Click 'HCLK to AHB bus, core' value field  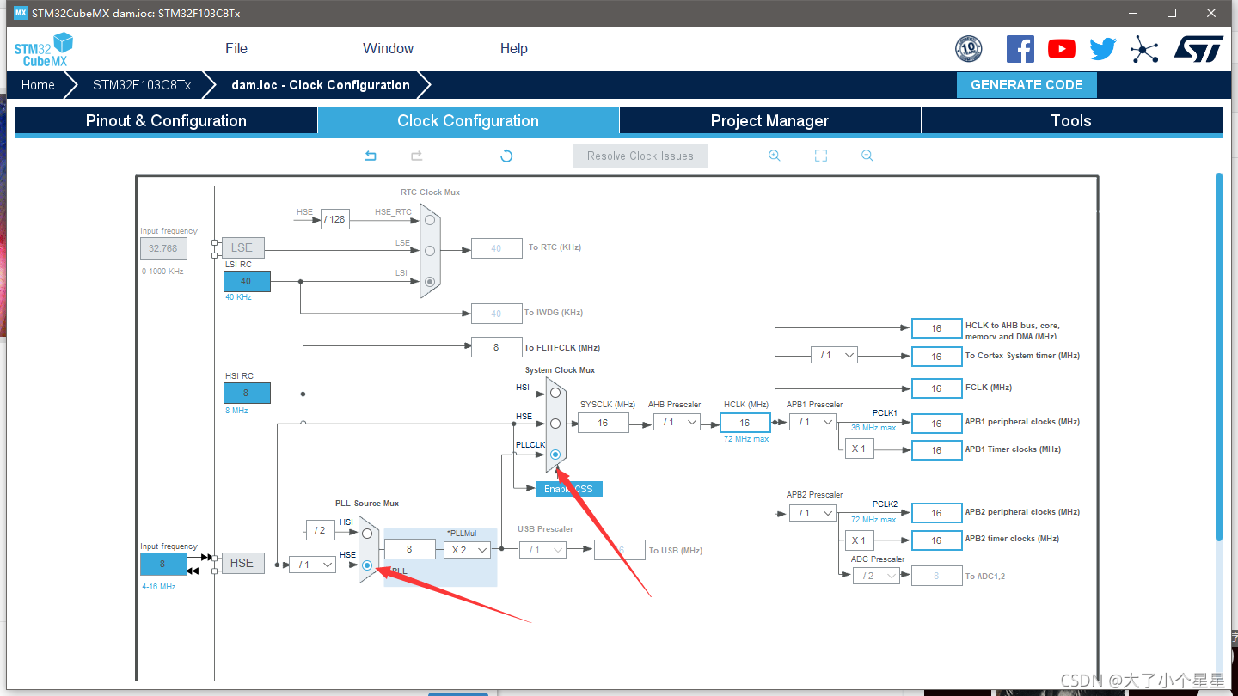tap(936, 328)
